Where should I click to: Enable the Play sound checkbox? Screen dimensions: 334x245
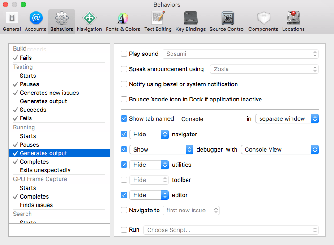coord(124,54)
